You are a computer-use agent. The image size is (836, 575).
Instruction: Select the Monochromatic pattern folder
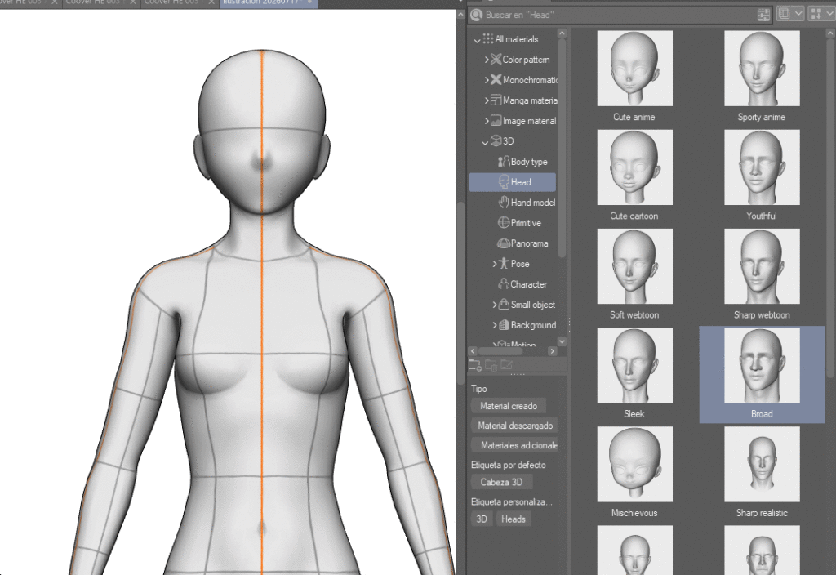pos(523,80)
